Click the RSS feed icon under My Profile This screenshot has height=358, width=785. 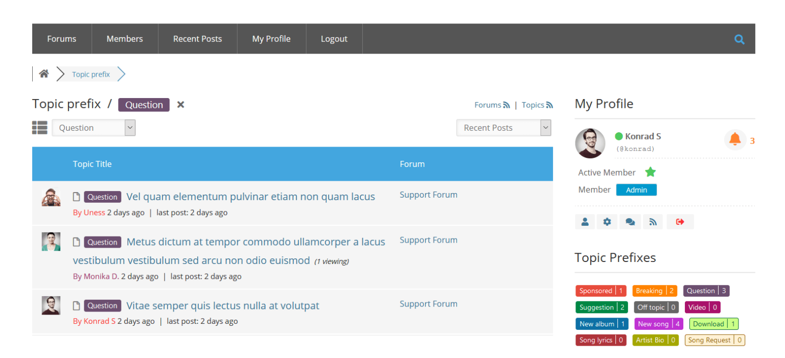[653, 221]
